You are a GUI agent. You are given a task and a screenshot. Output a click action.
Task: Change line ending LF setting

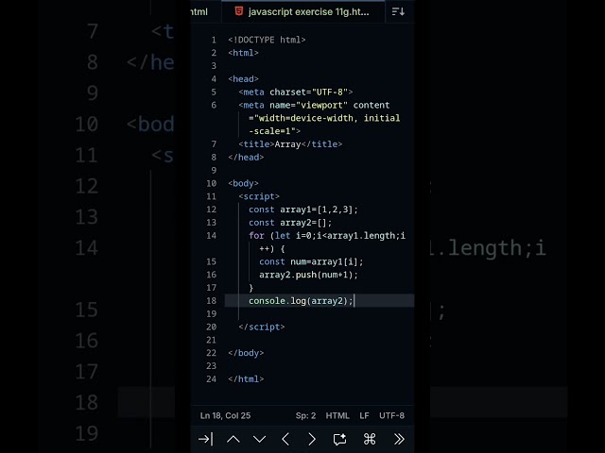point(364,415)
